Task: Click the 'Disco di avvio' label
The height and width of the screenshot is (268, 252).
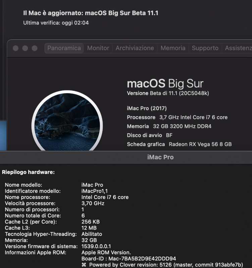Action: click(x=144, y=135)
